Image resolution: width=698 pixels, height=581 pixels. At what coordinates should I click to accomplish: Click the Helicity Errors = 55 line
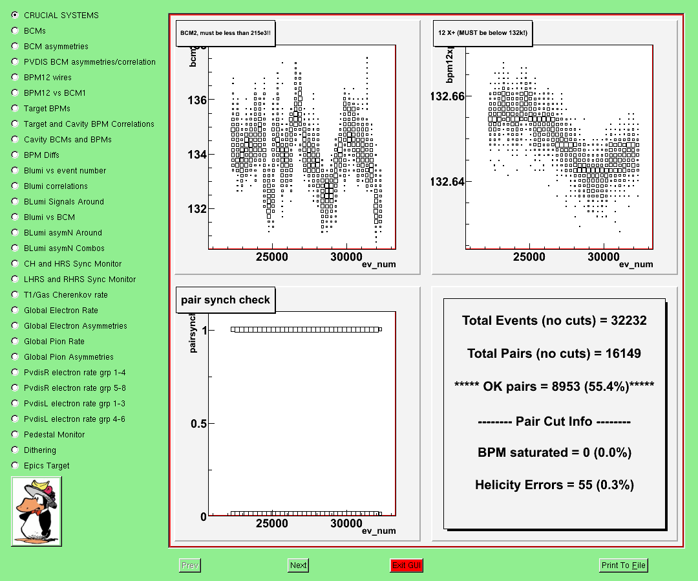(x=555, y=485)
